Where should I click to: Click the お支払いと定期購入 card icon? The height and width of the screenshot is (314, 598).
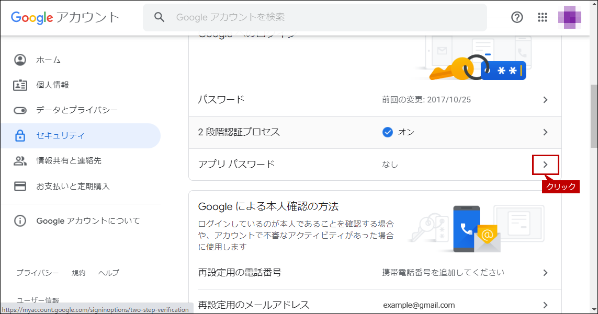pos(20,186)
